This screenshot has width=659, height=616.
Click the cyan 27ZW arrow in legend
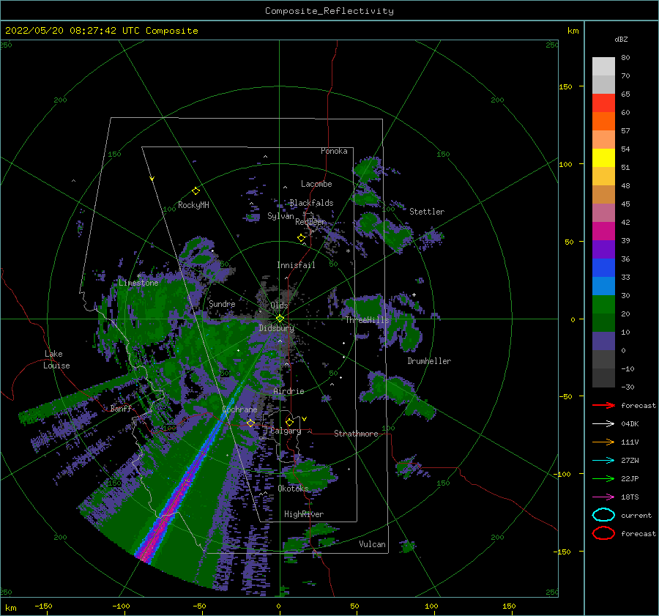[x=603, y=461]
